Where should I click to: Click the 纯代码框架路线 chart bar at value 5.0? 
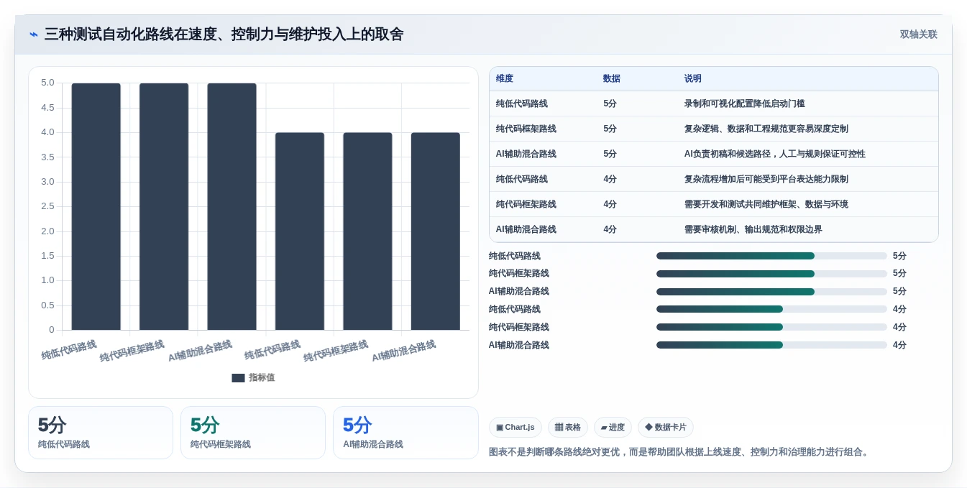[164, 207]
